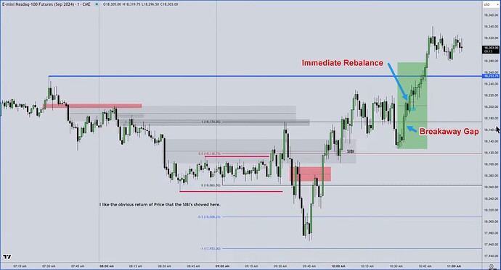Click 07:15 AM on the time axis
501x270 pixels.
click(x=20, y=266)
